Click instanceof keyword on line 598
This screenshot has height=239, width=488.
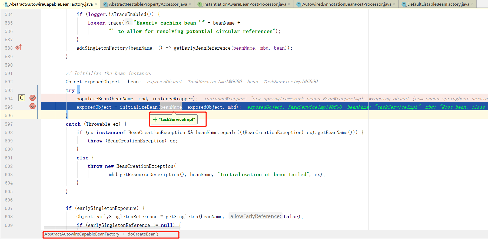tap(111, 132)
